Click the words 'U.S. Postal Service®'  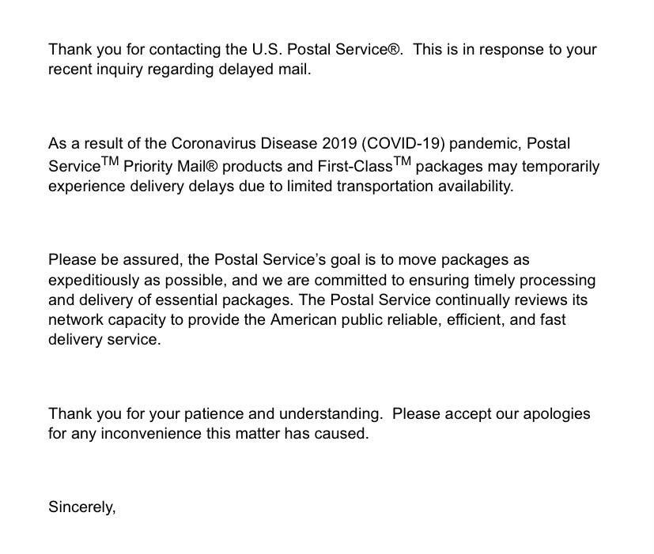[x=326, y=50]
